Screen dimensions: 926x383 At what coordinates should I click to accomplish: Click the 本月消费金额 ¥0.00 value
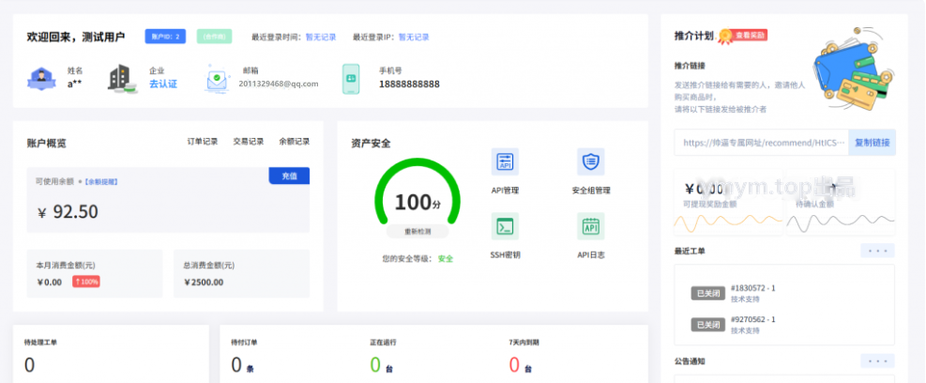coord(49,282)
